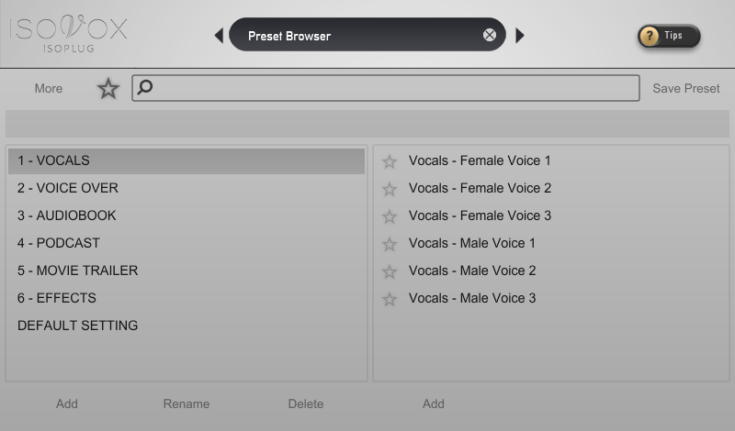Click the Tips question mark icon
Viewport: 735px width, 431px height.
(650, 37)
